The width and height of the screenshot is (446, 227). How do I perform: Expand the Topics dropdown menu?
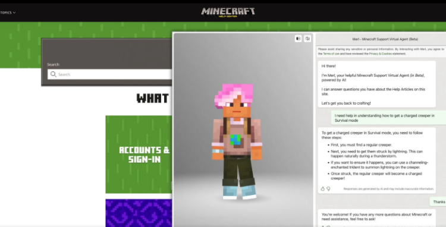click(x=8, y=12)
